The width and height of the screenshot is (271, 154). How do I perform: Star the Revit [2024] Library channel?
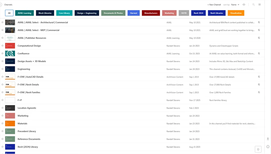click(x=3, y=147)
